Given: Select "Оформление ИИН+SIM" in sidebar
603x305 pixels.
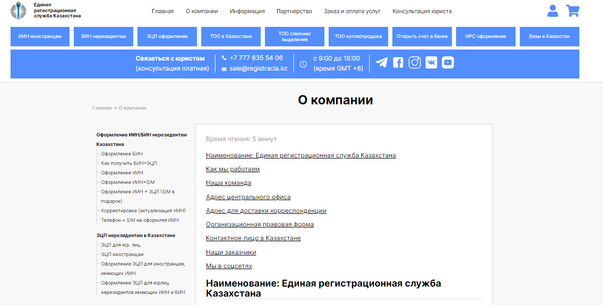Looking at the screenshot, I should (128, 182).
